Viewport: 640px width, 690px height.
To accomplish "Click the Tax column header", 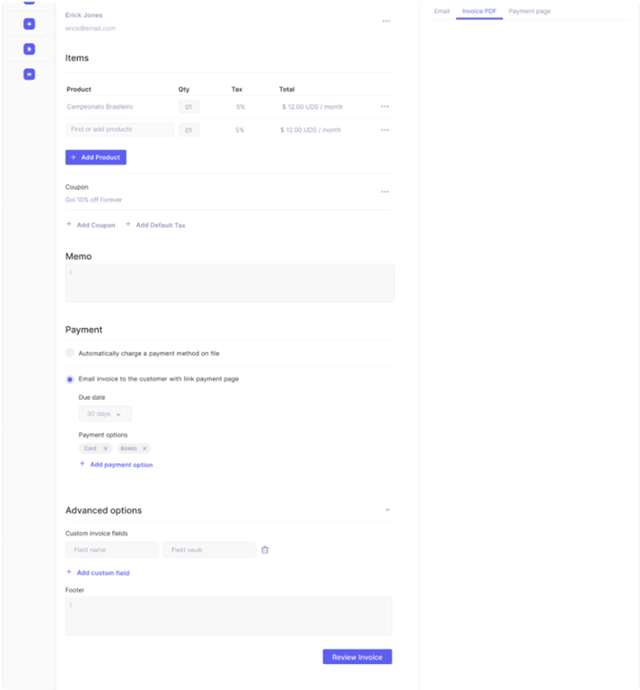I will point(236,89).
